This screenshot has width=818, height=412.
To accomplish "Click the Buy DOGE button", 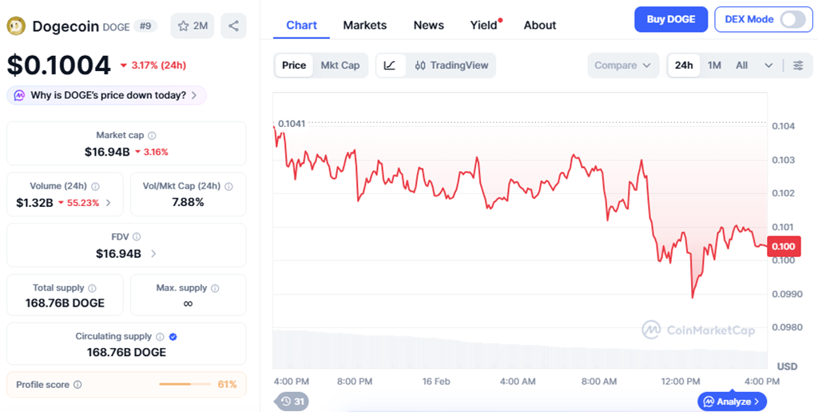I will coord(671,19).
